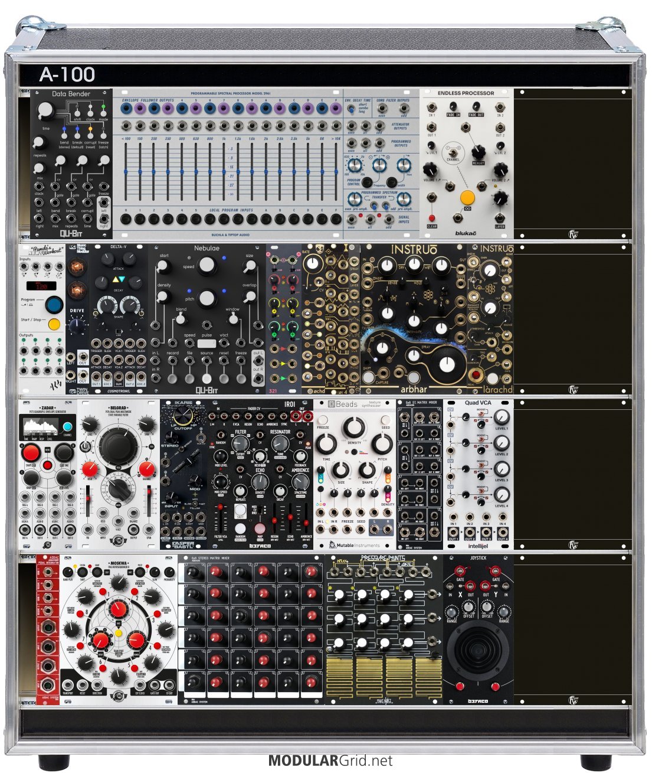
Task: Click the Nebulae speed knob
Action: click(206, 266)
